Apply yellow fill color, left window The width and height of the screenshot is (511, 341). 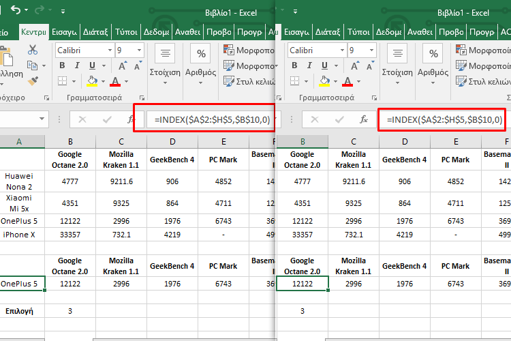coord(92,81)
